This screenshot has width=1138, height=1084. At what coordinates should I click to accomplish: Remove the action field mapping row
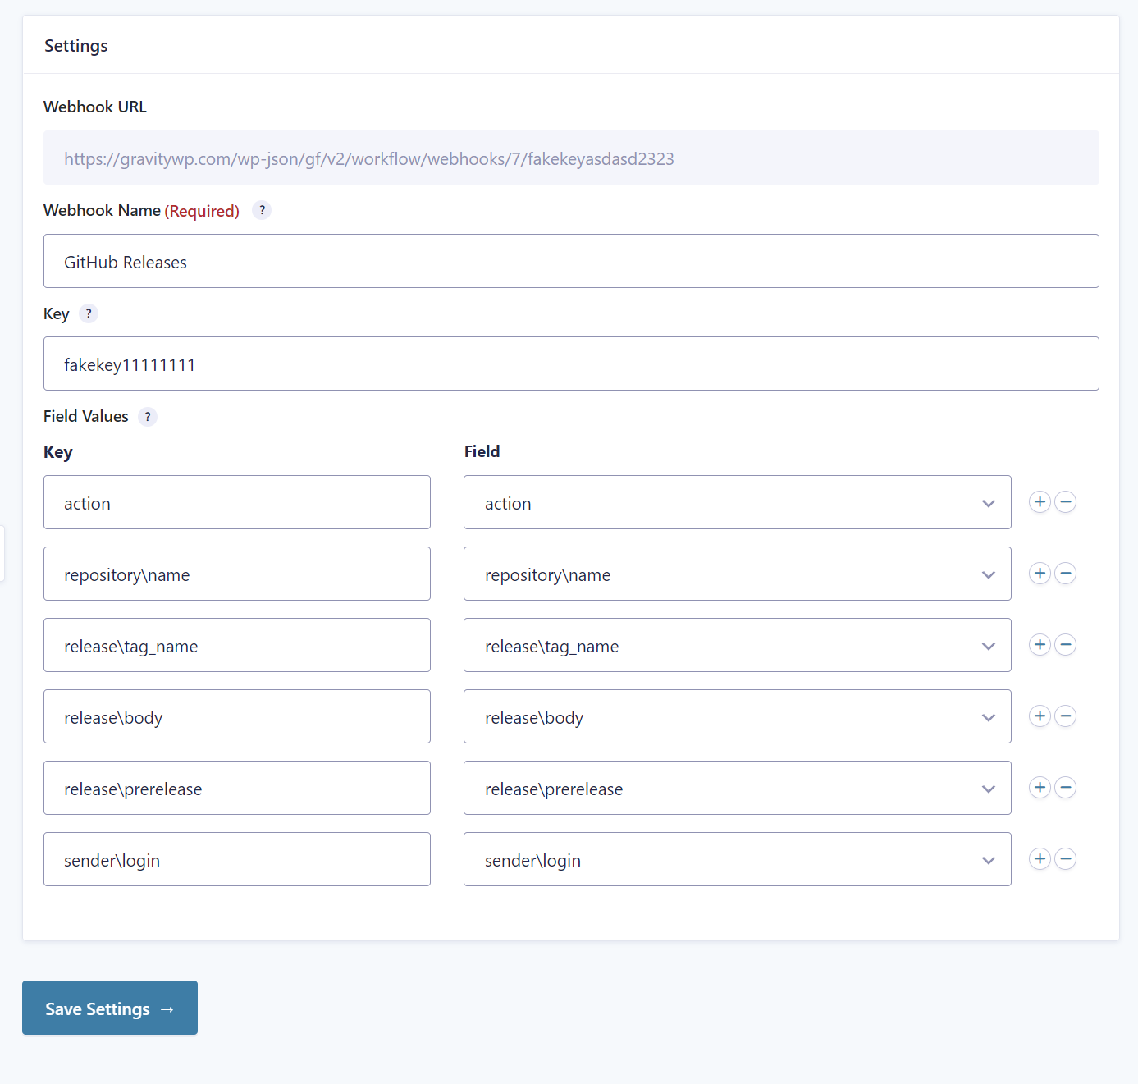pos(1065,502)
